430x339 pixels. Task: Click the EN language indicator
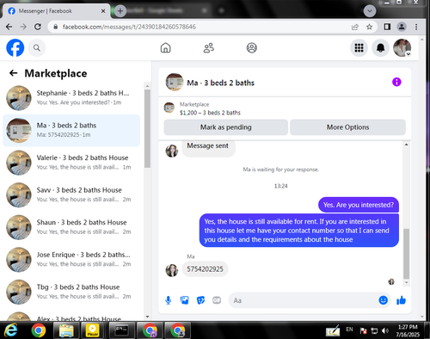[349, 330]
